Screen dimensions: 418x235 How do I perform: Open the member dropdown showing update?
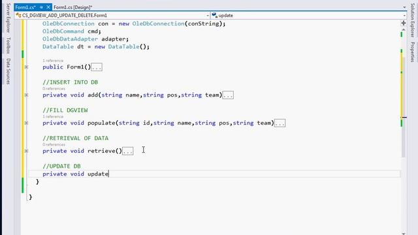tap(309, 16)
